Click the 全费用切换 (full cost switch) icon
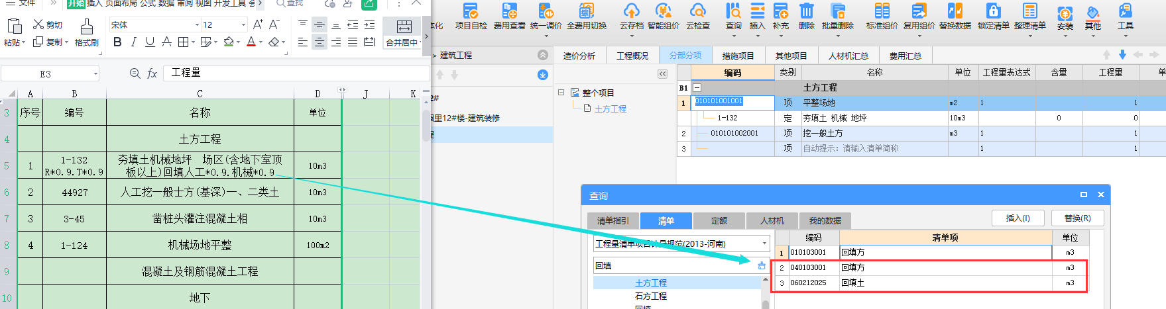1166x309 pixels. tap(586, 11)
